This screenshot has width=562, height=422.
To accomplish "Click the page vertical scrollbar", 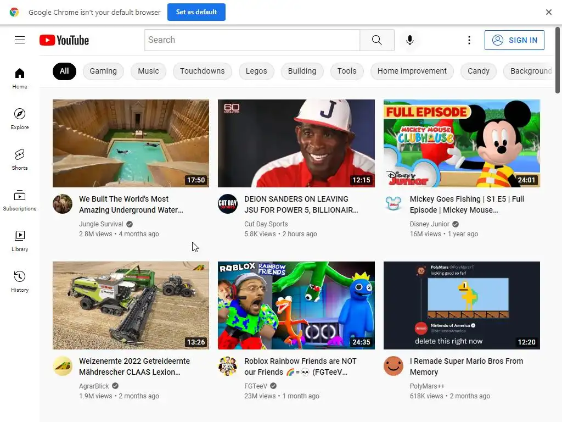I will click(x=558, y=59).
